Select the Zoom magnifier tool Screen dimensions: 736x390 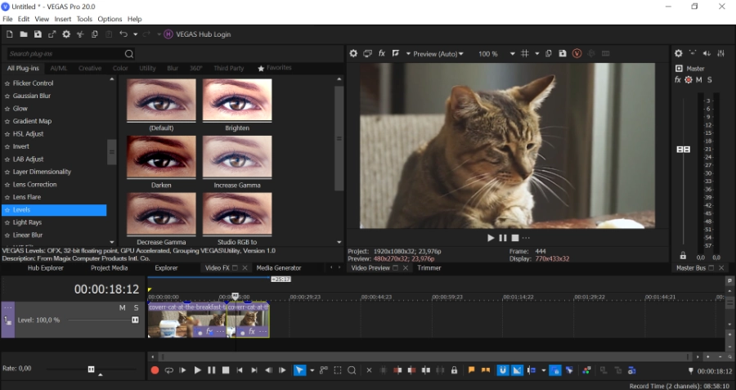tap(352, 370)
